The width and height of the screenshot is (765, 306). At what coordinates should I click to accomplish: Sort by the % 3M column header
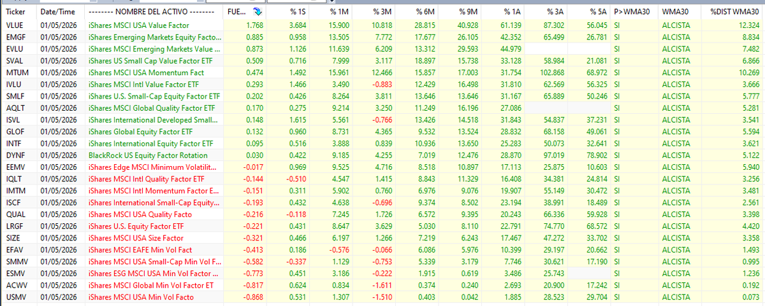point(374,12)
